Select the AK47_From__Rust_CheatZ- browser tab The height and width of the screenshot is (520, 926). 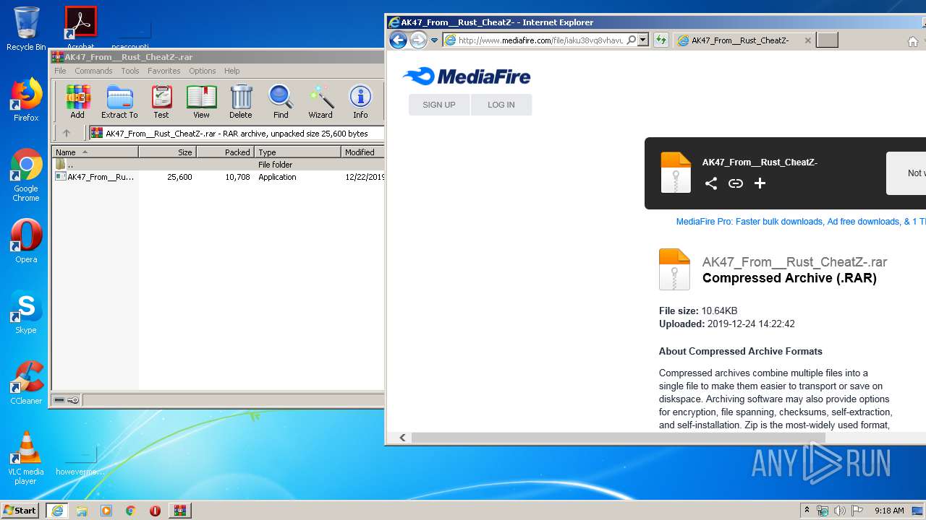click(739, 40)
